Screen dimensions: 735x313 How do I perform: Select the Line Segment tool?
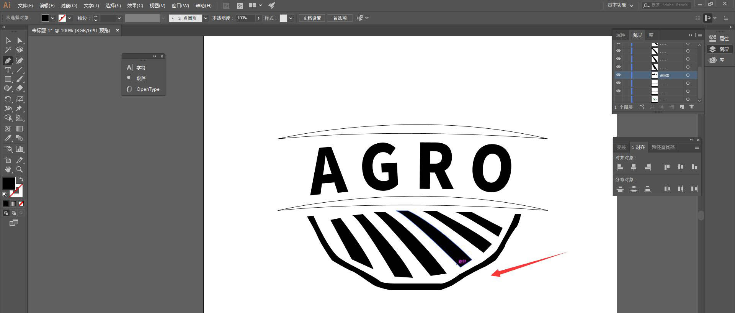pyautogui.click(x=20, y=70)
